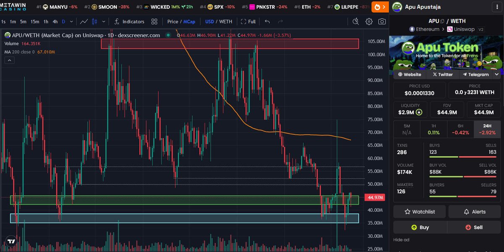Open Telegram social link
Screen dimensions: 504x252
point(475,74)
